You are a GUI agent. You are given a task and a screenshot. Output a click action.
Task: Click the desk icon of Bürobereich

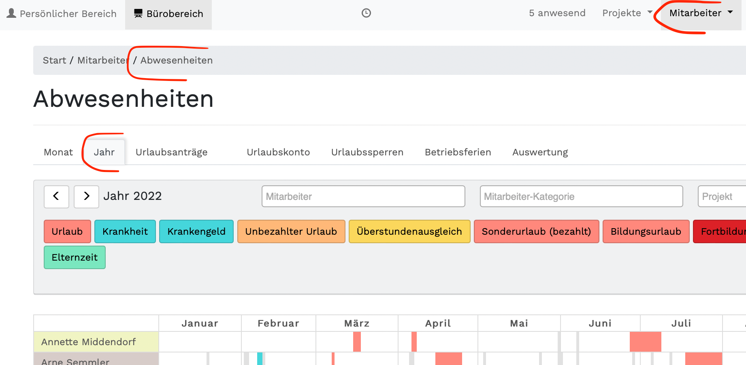(138, 13)
